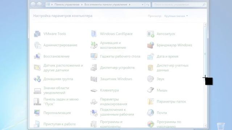Image resolution: width=232 pixels, height=130 pixels.
Task: Open Параметры индексирования icon
Action: pyautogui.click(x=94, y=102)
